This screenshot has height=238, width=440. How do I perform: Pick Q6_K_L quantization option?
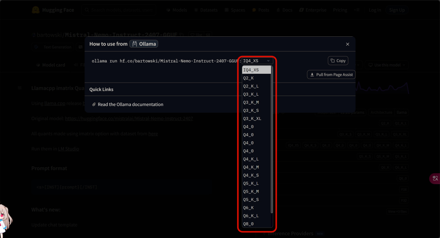[x=256, y=216]
